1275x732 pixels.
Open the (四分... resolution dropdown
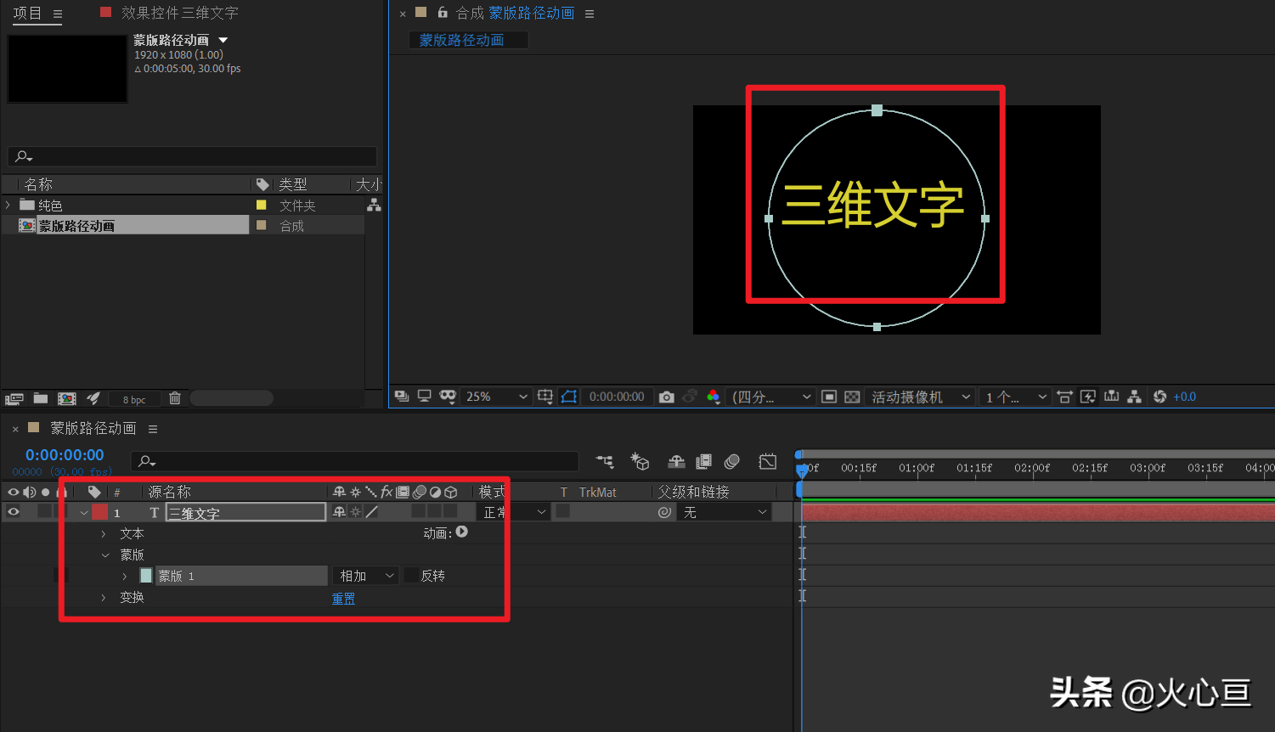click(771, 397)
